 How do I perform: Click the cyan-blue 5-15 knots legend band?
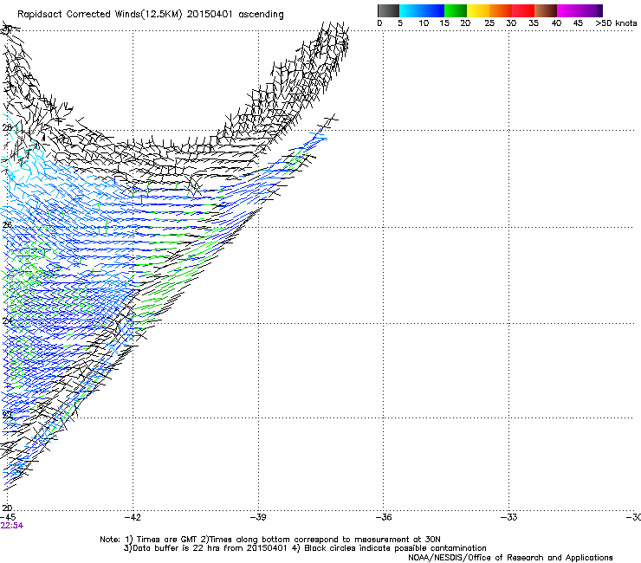(422, 10)
